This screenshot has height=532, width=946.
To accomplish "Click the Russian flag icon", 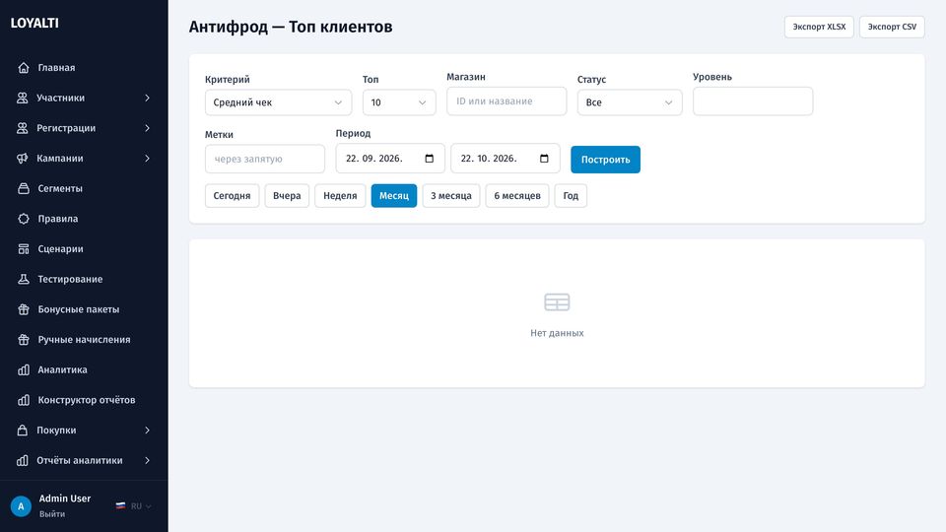I will click(x=120, y=506).
